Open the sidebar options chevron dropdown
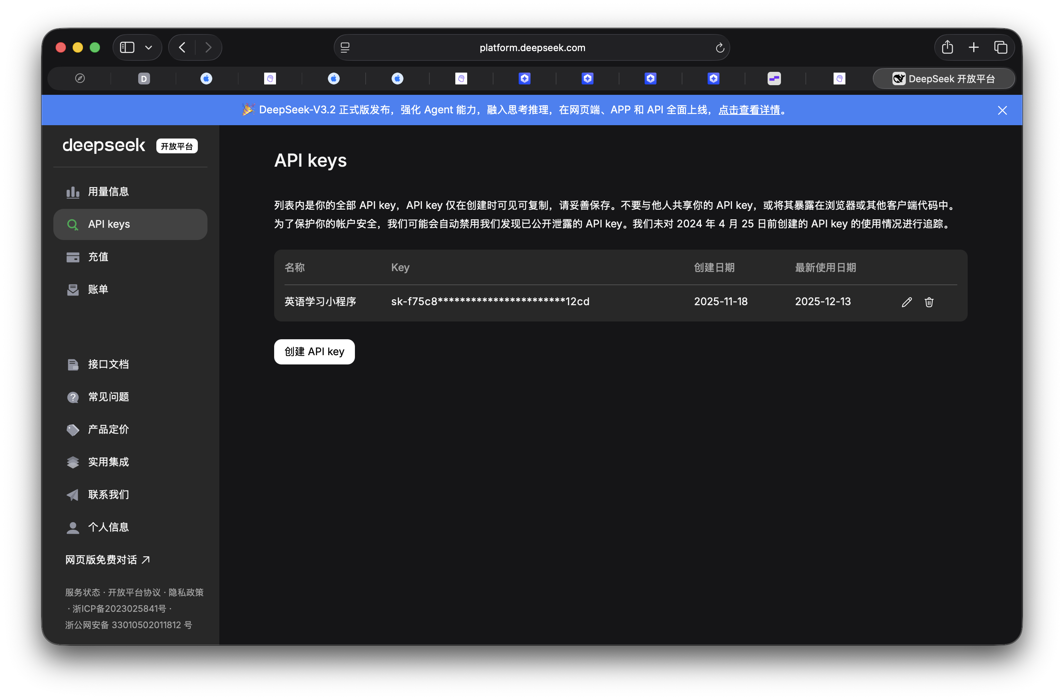1064x700 pixels. (149, 47)
